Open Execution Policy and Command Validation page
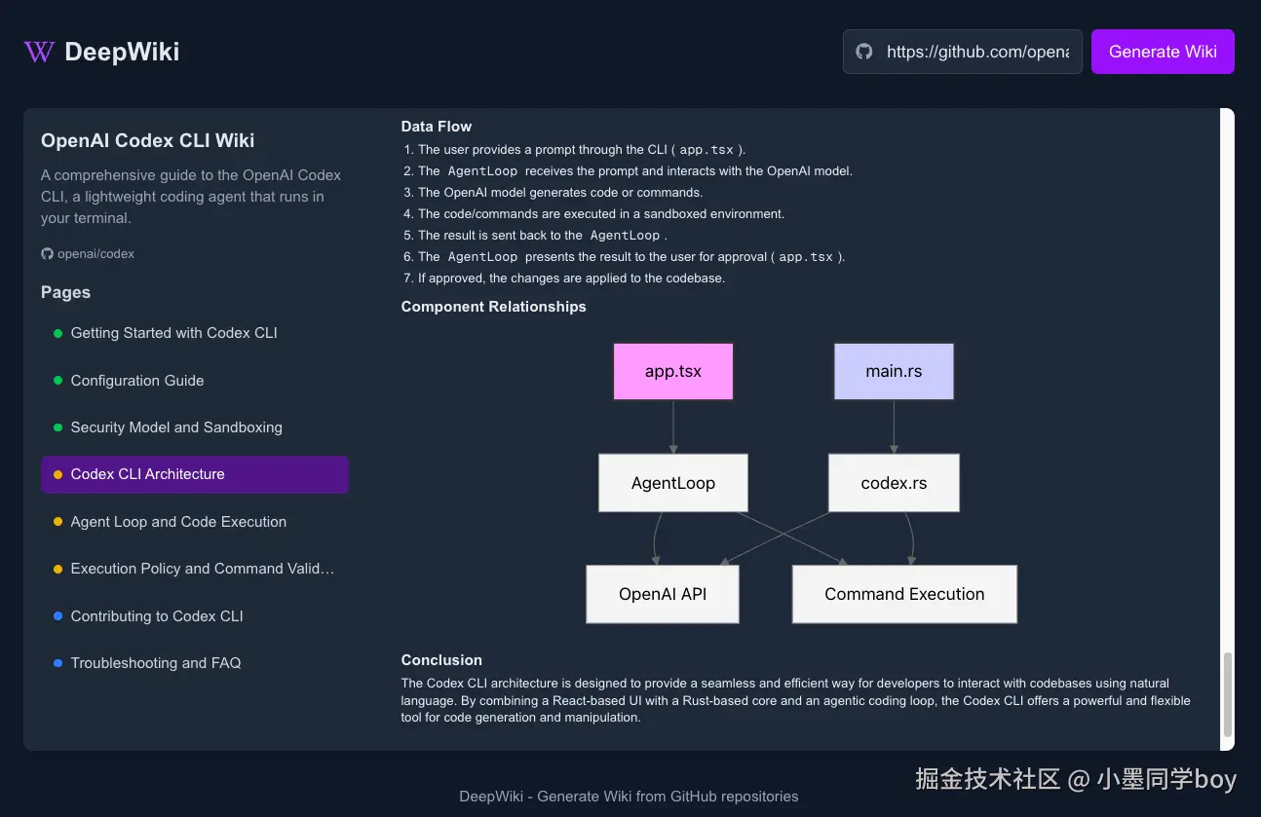The width and height of the screenshot is (1261, 817). coord(195,569)
